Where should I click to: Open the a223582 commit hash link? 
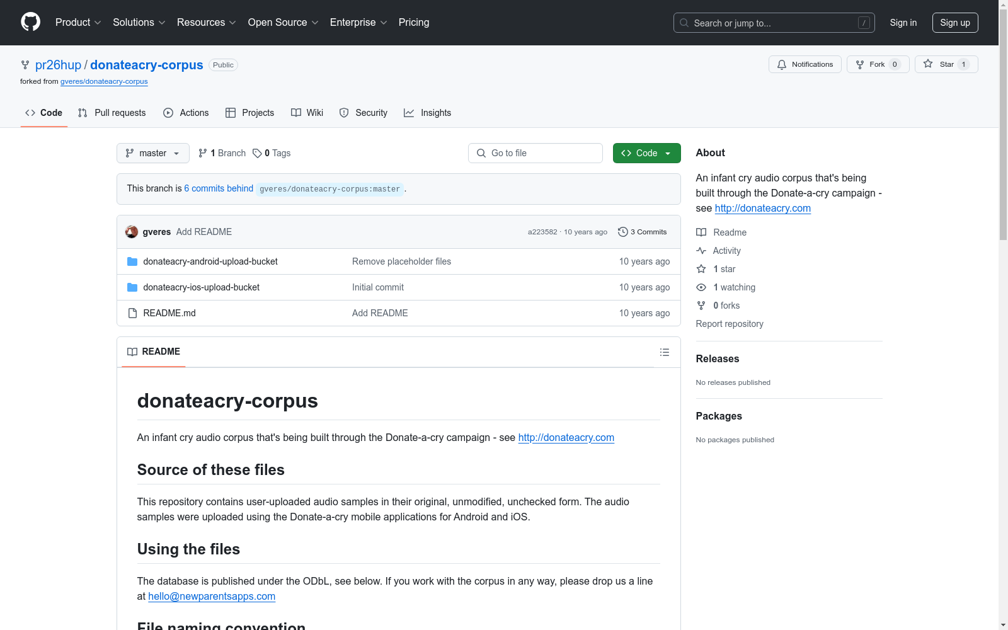(542, 232)
